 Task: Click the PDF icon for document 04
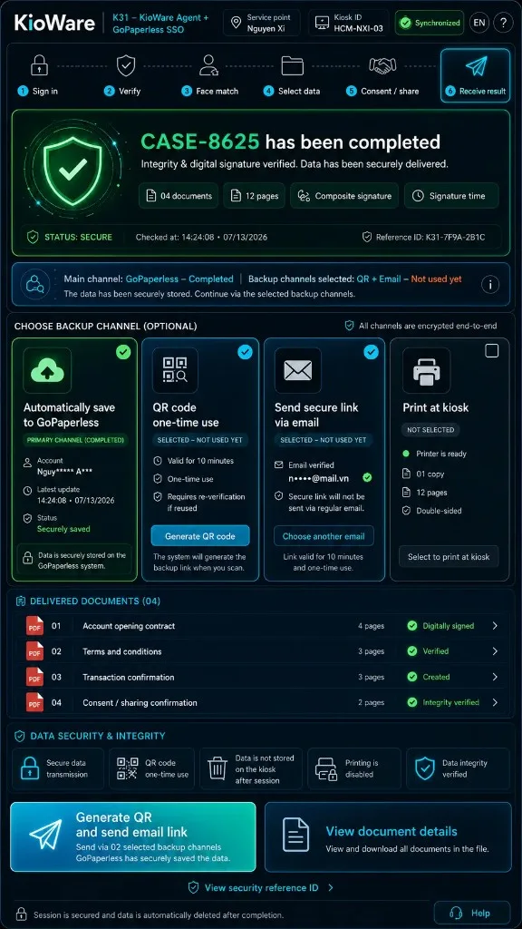coord(35,703)
